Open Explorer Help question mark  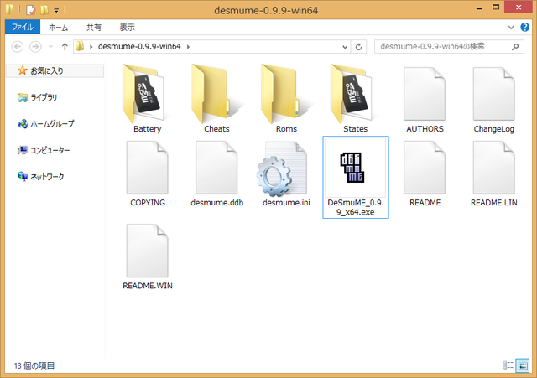pos(524,27)
